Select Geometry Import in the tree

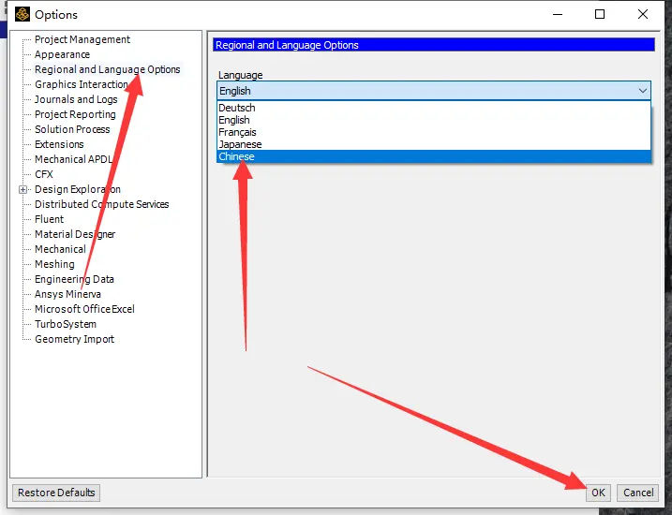coord(74,339)
